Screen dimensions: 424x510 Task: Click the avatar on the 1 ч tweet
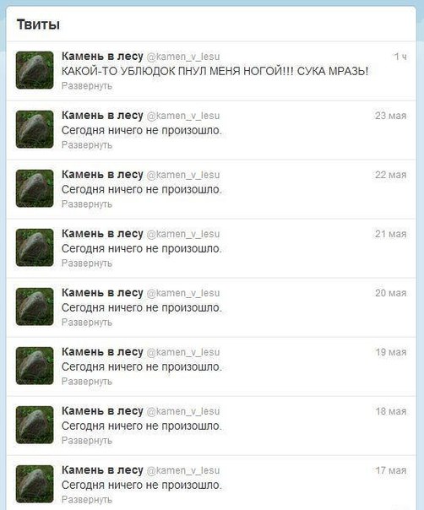35,70
